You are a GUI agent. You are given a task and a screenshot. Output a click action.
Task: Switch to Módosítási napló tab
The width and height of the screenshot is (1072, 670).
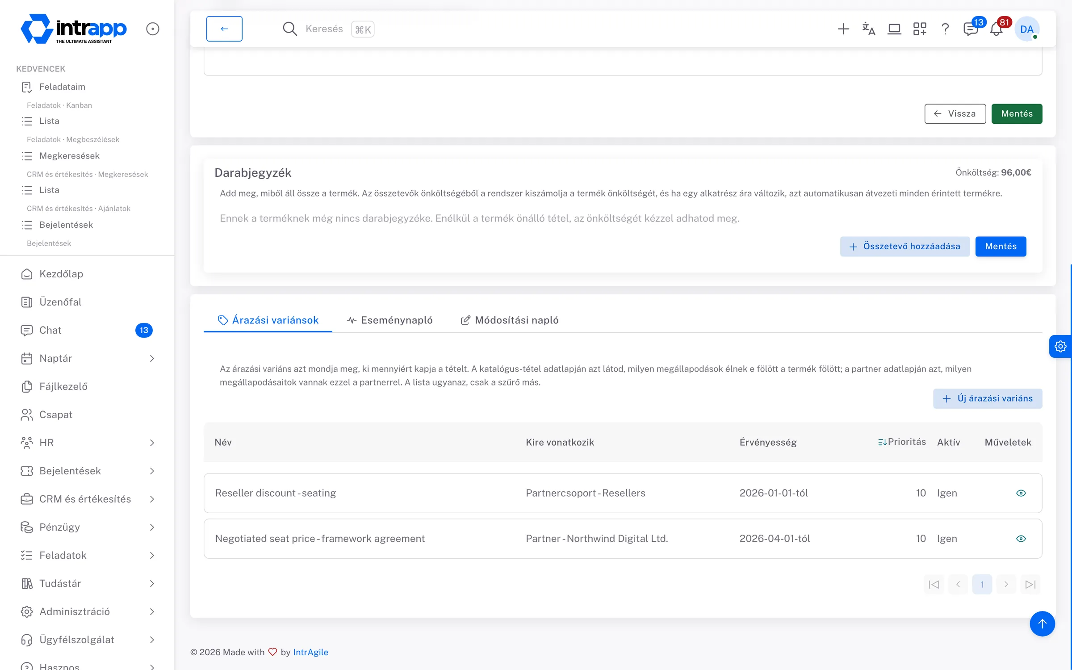pyautogui.click(x=510, y=320)
